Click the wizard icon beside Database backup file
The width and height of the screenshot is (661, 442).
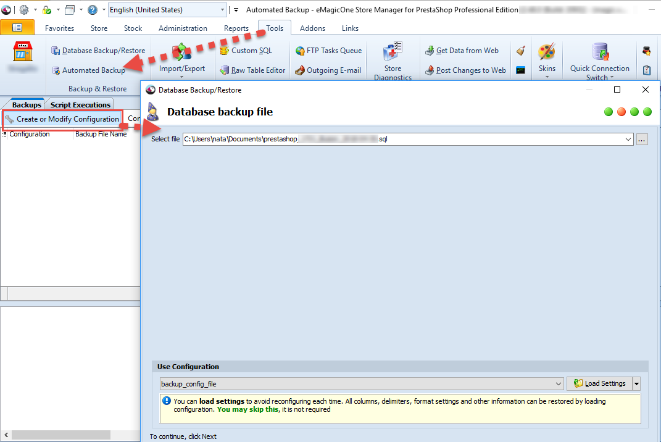(152, 112)
